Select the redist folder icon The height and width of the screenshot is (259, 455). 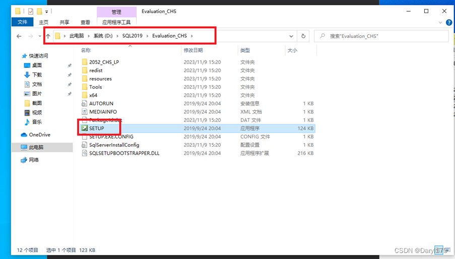pos(85,70)
